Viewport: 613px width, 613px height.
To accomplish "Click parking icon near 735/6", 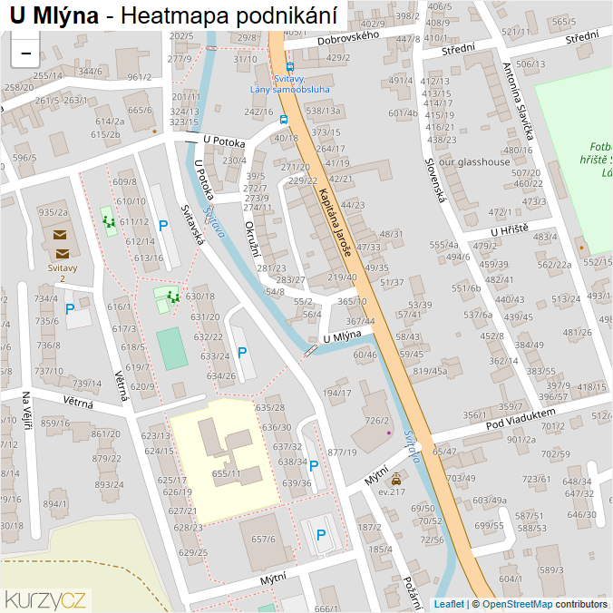I will coord(70,309).
